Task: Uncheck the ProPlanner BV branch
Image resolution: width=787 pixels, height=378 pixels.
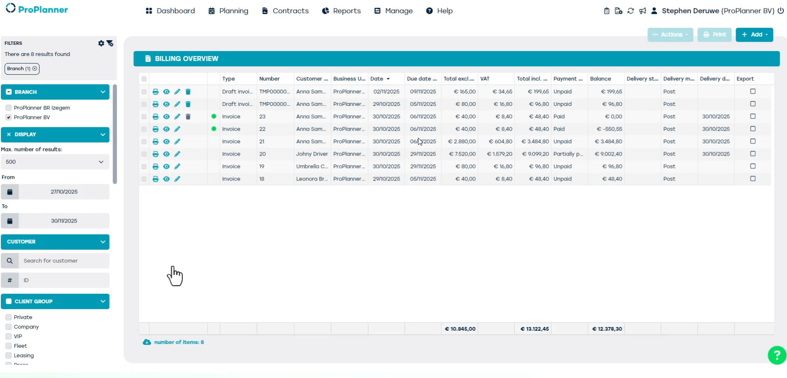Action: tap(8, 117)
